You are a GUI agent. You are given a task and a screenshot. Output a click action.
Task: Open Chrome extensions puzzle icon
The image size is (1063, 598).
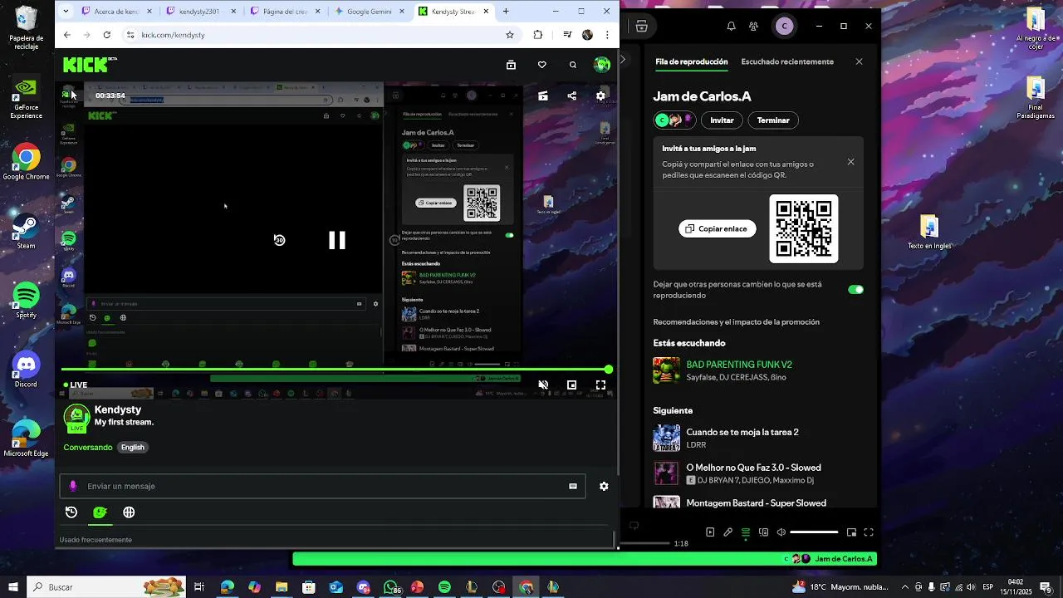(x=537, y=35)
